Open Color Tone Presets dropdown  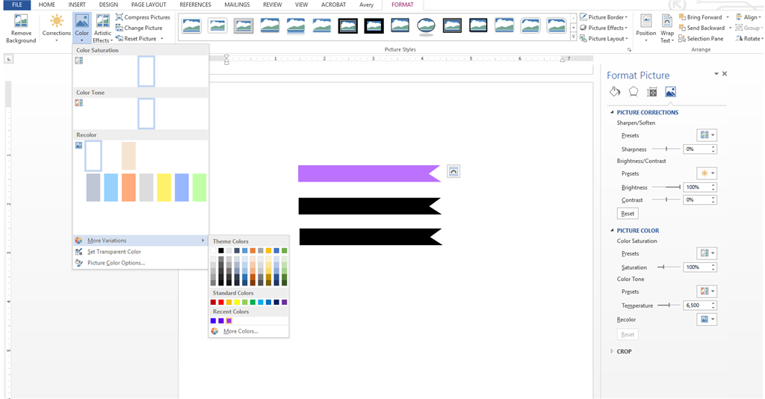click(x=707, y=291)
